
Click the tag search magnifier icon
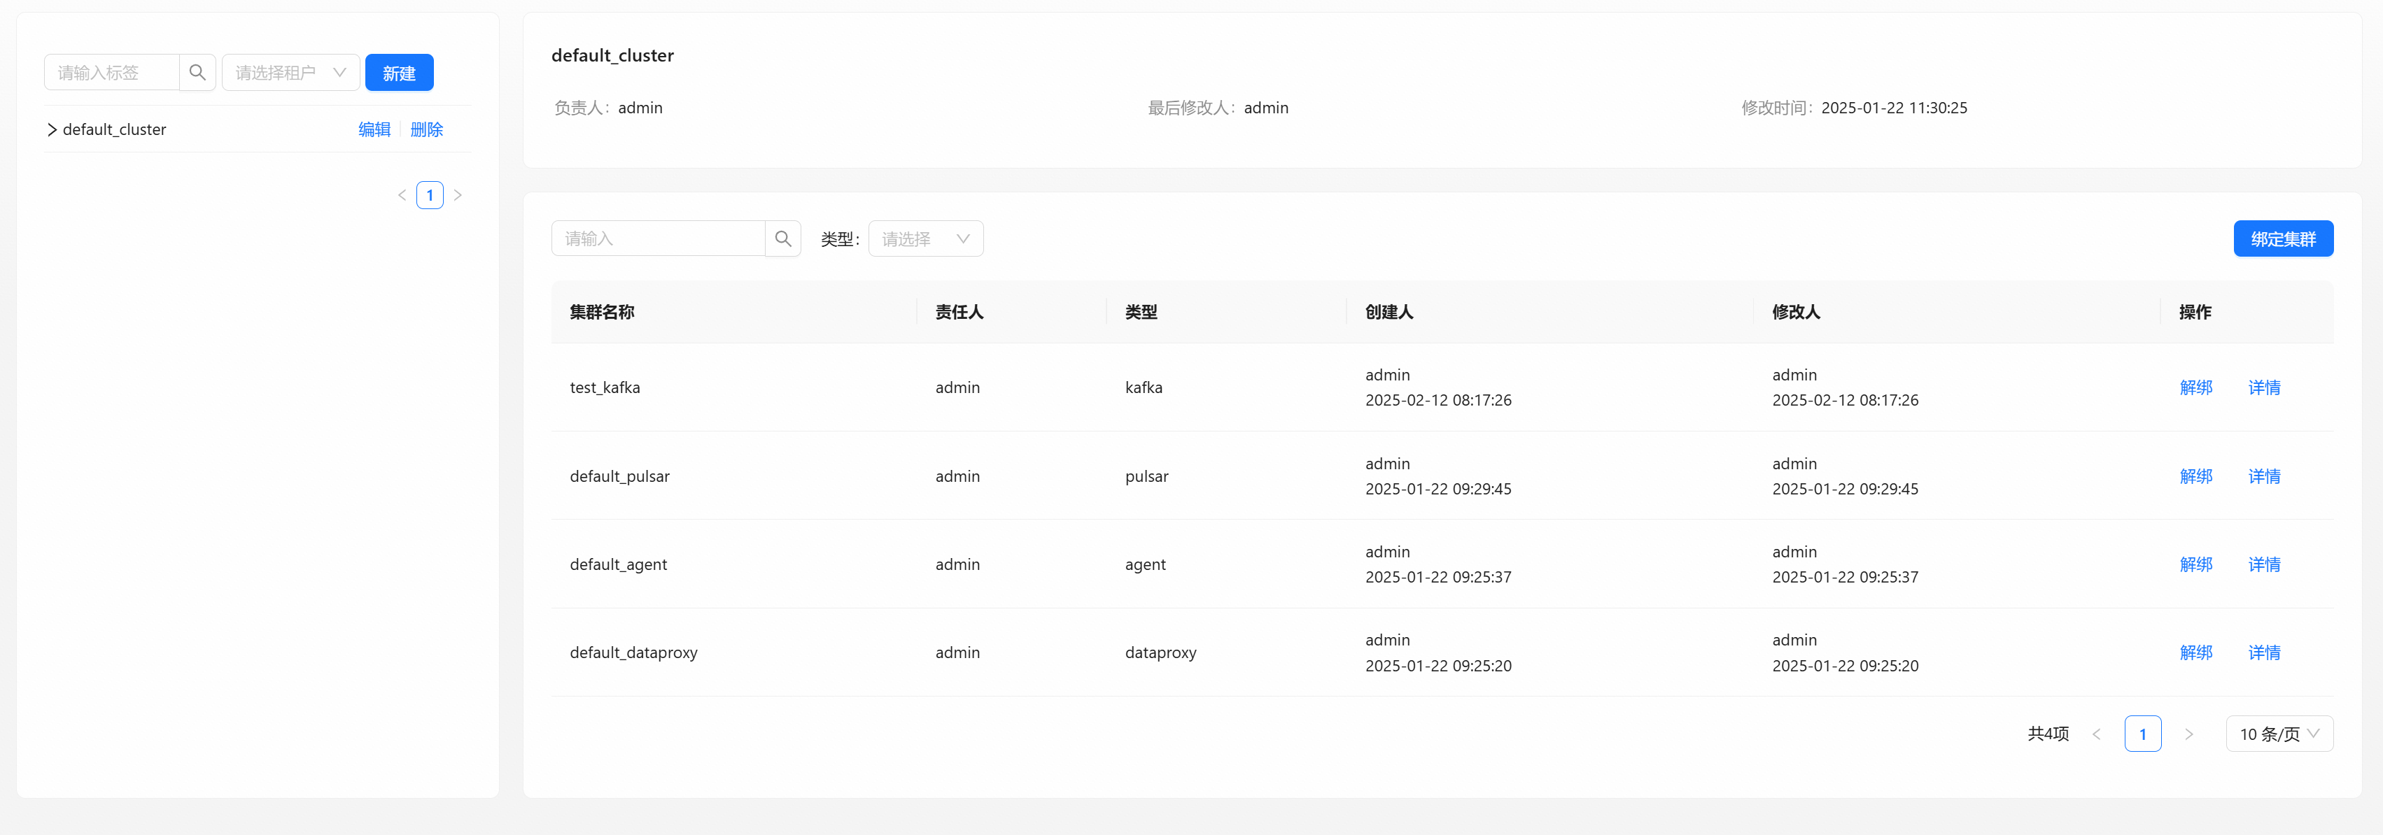197,72
